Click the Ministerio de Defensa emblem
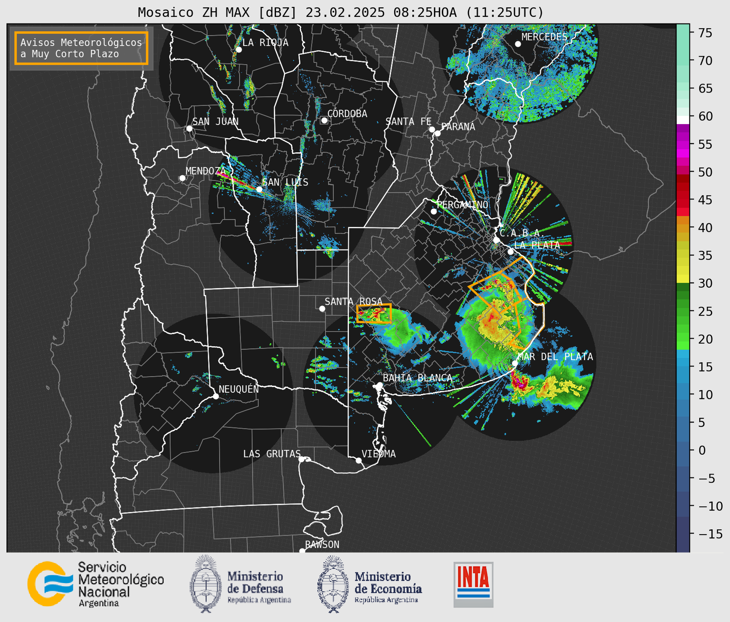 point(206,584)
